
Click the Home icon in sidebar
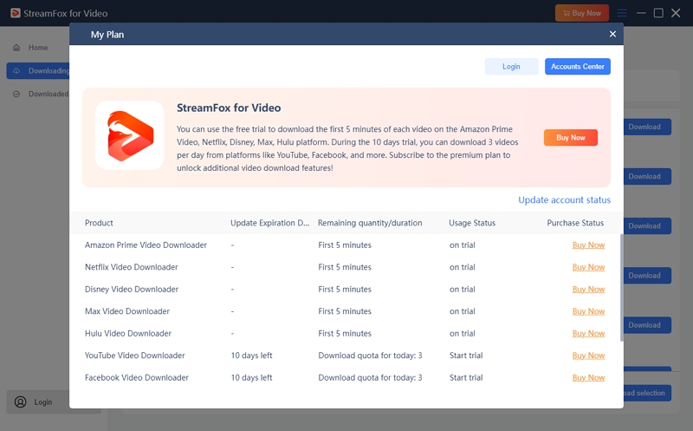pyautogui.click(x=16, y=48)
